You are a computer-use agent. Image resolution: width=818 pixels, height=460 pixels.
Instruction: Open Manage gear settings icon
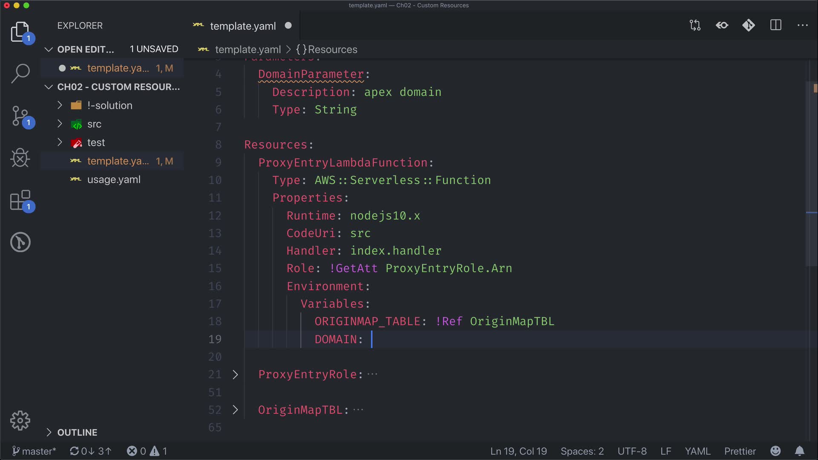[20, 421]
